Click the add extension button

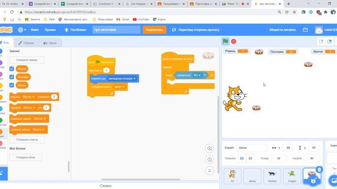pos(4,173)
